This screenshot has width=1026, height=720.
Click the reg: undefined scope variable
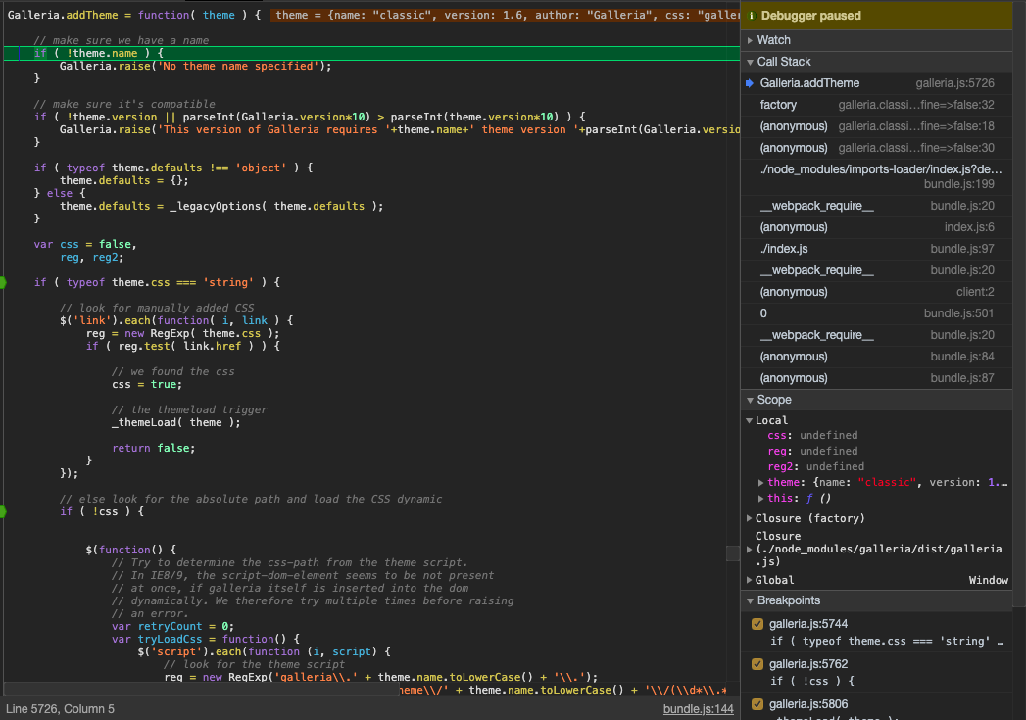[812, 452]
